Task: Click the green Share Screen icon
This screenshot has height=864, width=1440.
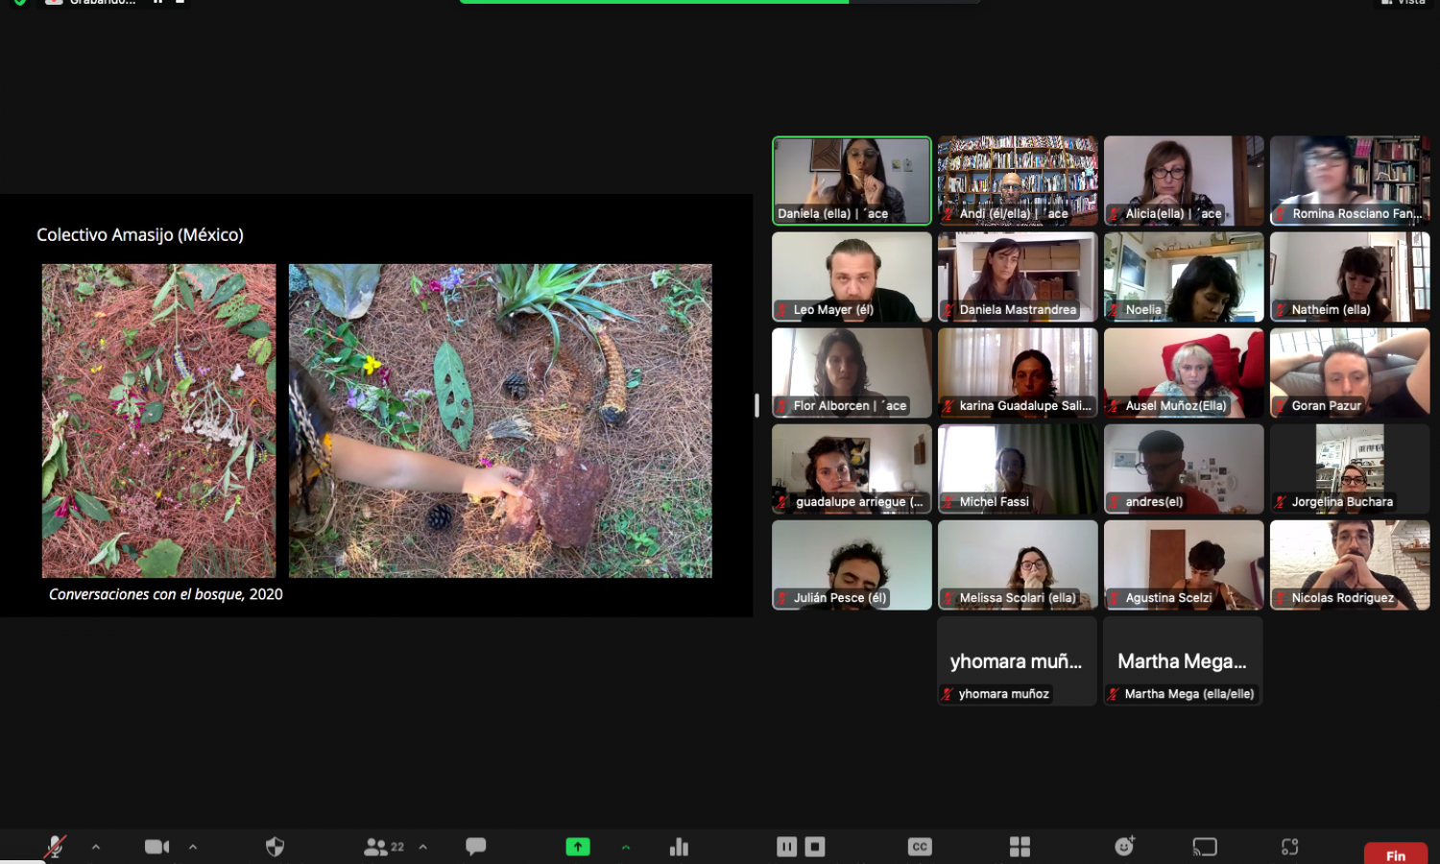Action: tap(578, 847)
